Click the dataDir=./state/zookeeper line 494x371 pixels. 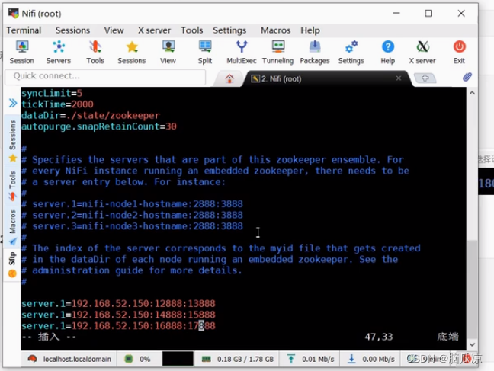click(x=91, y=115)
